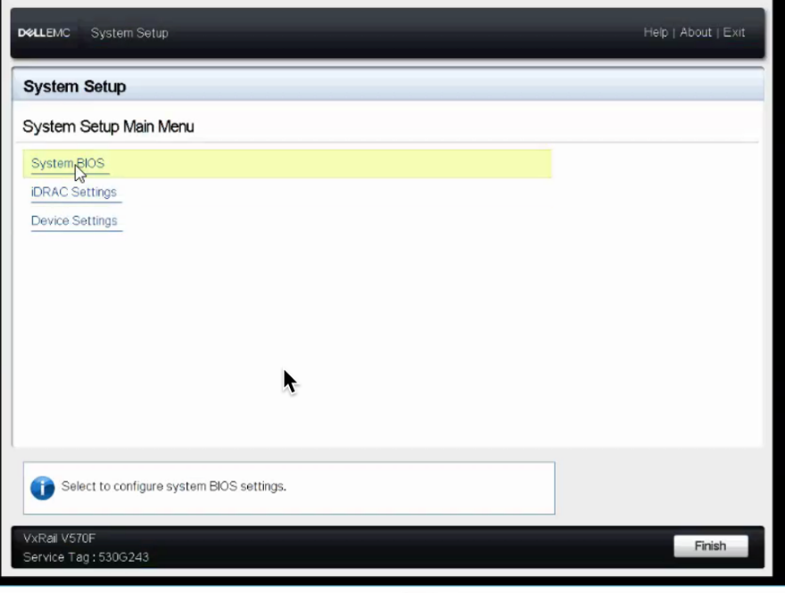Click the bold 'System Setup' panel title

coord(75,86)
